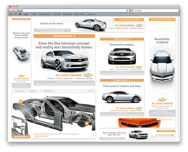Click the plus hotspot near the front wheel

87,123
